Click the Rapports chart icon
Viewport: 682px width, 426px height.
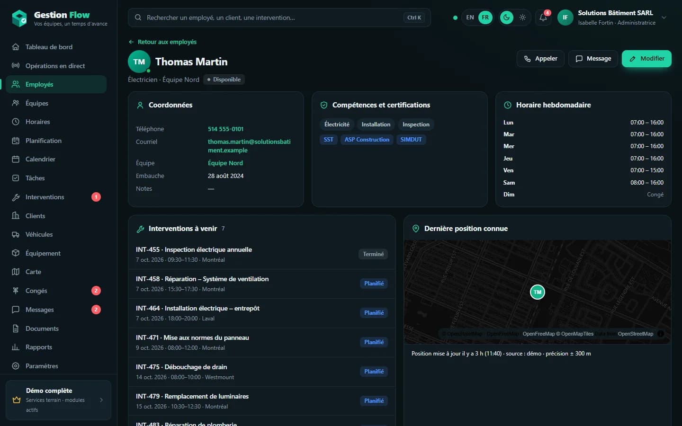16,347
